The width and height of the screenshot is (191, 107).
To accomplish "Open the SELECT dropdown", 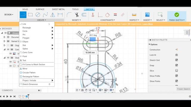I will coord(161,20).
